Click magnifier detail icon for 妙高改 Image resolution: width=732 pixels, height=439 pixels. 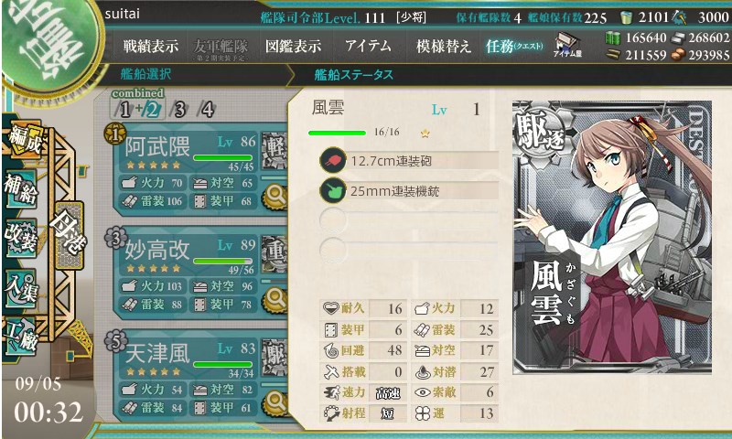click(275, 299)
